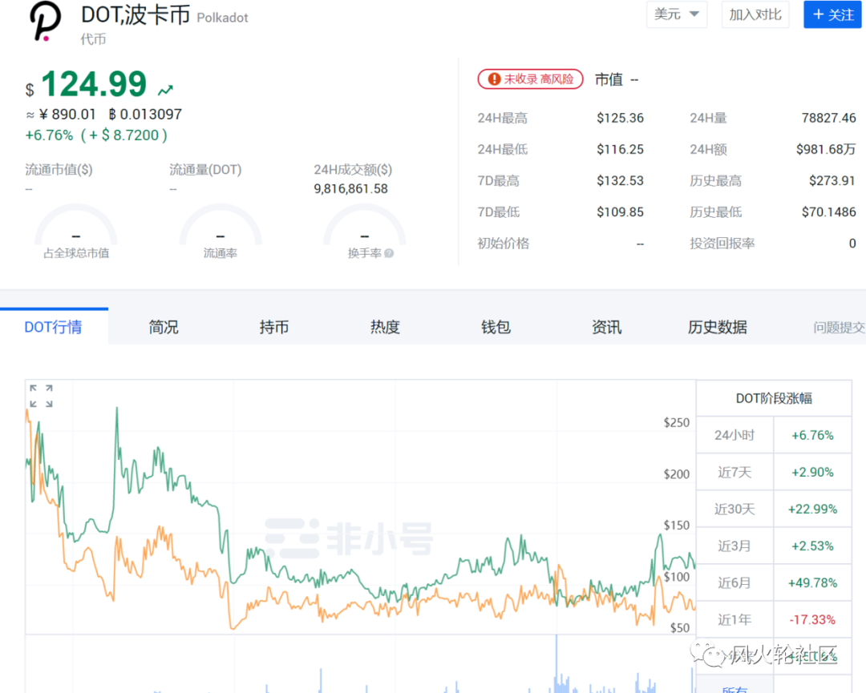Open the 资讯 tab
The height and width of the screenshot is (693, 866).
(x=606, y=327)
